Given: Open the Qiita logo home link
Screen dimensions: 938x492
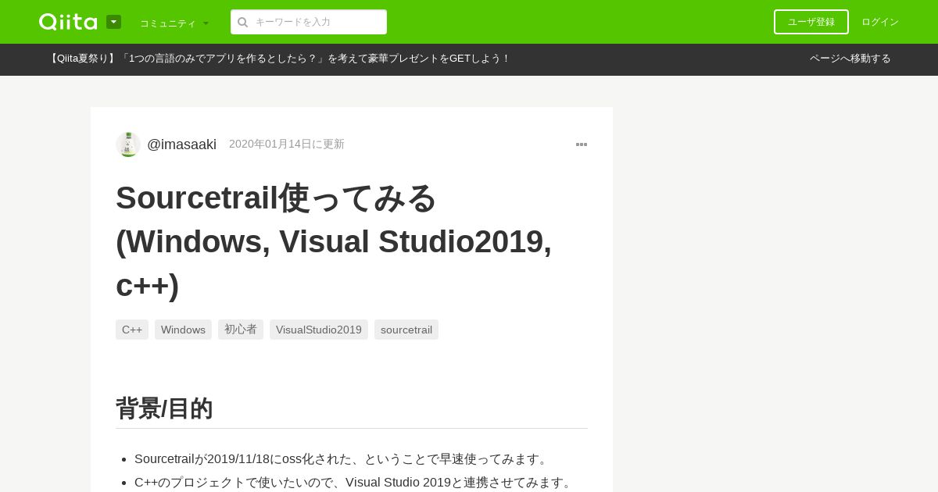Looking at the screenshot, I should 68,22.
